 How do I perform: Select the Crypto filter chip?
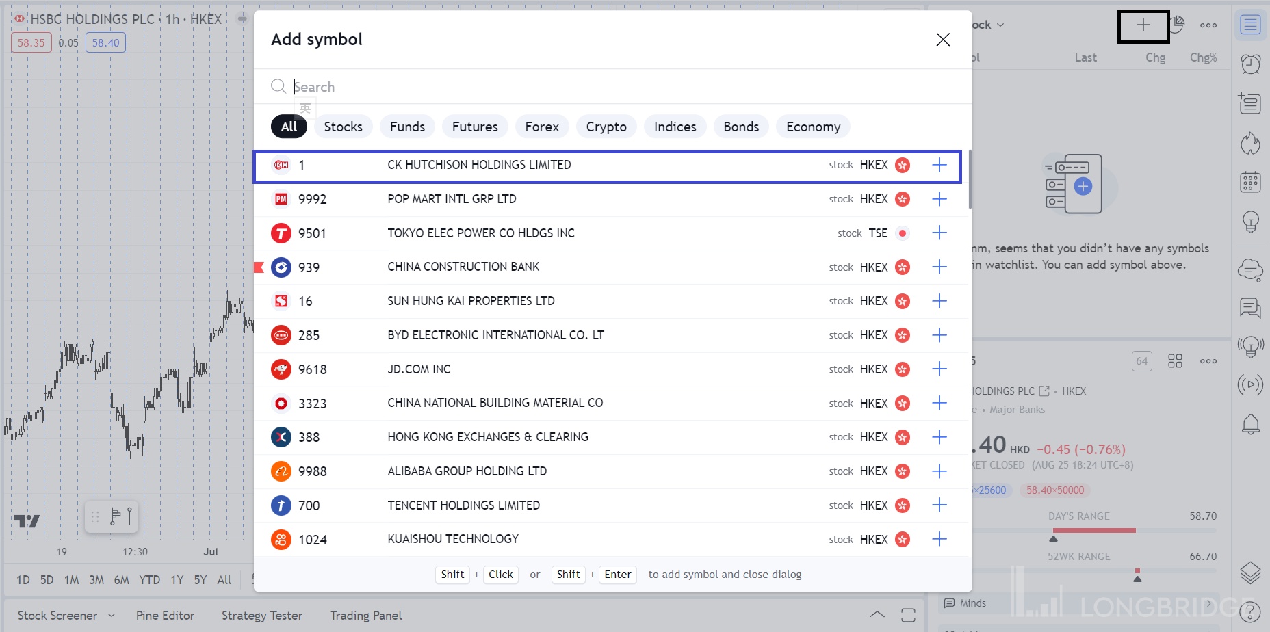pyautogui.click(x=606, y=127)
